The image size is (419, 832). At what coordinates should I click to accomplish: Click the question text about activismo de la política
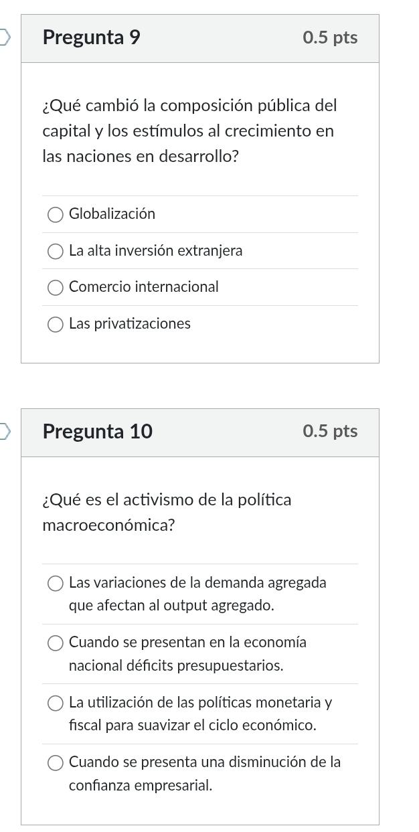[x=167, y=512]
